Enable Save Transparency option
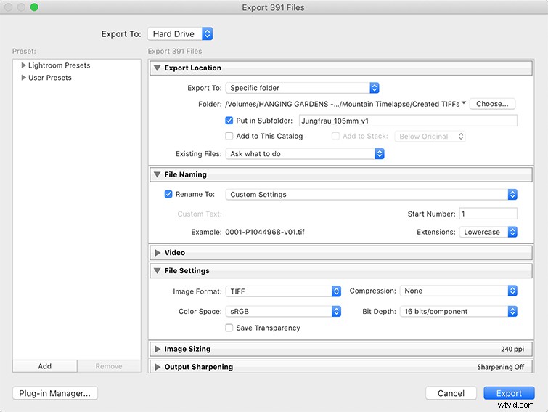 coord(229,328)
